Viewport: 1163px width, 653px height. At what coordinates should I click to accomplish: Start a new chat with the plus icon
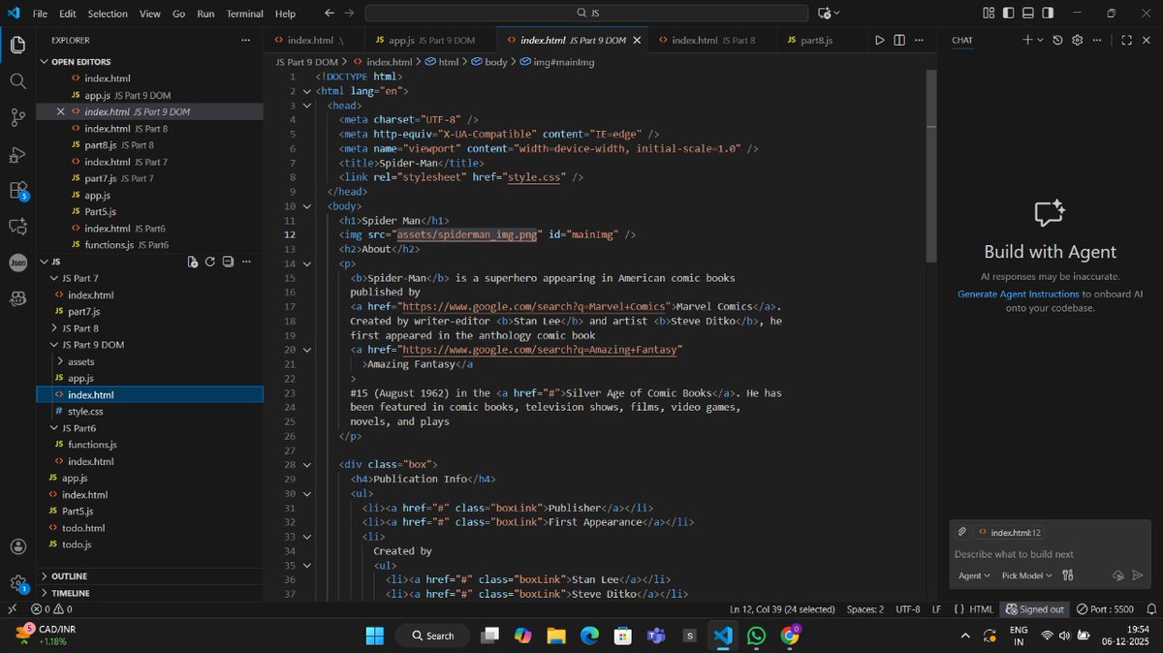1027,40
